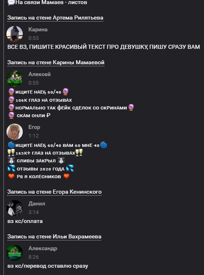Click the username Александр
This screenshot has width=204, height=275.
point(43,249)
